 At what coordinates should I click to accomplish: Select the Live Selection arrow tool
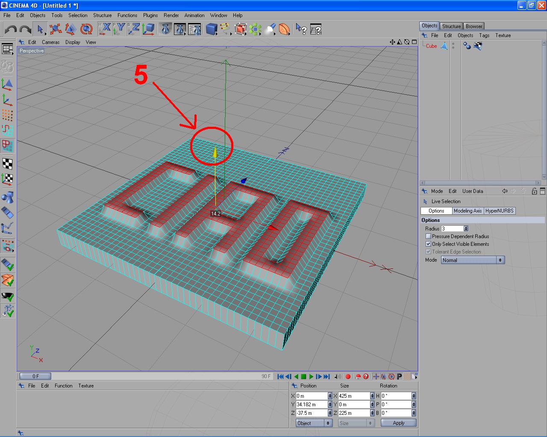click(40, 29)
